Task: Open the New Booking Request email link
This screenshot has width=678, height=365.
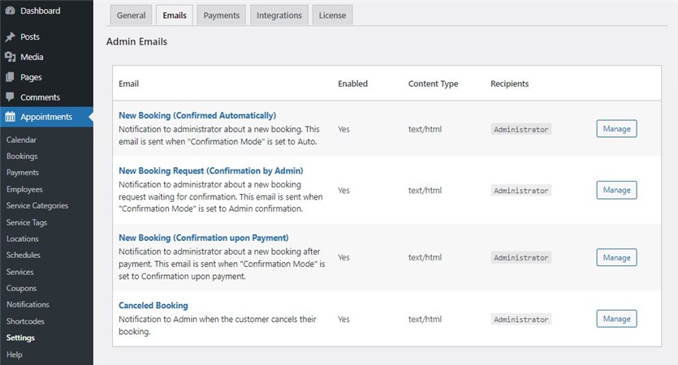Action: click(210, 170)
